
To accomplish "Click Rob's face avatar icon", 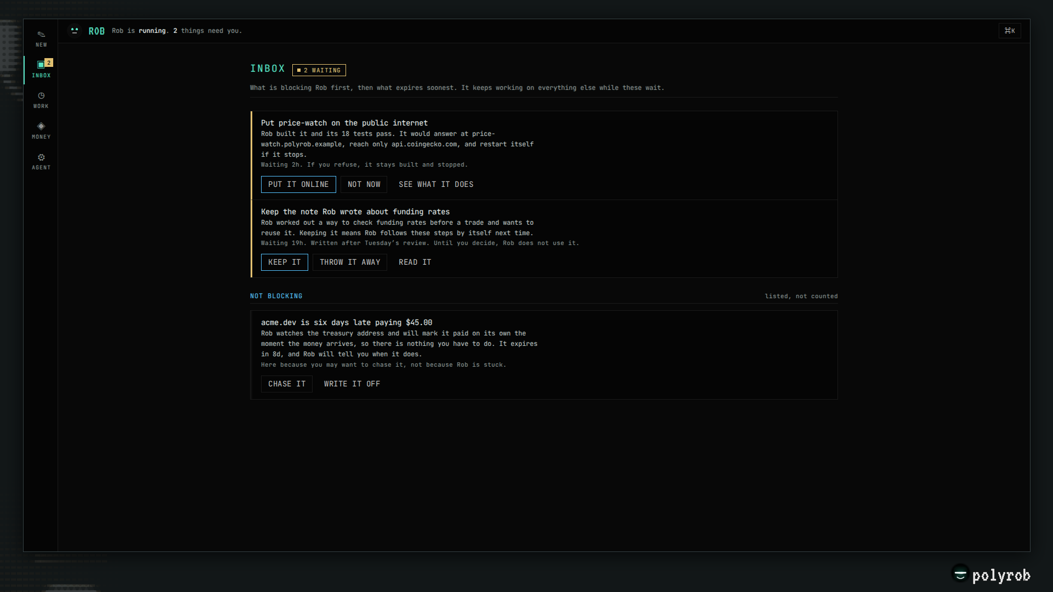I will [x=75, y=31].
